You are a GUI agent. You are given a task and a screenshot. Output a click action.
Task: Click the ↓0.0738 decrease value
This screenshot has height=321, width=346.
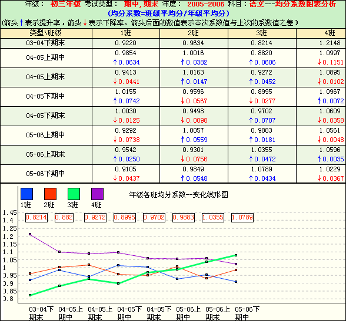click(127, 140)
